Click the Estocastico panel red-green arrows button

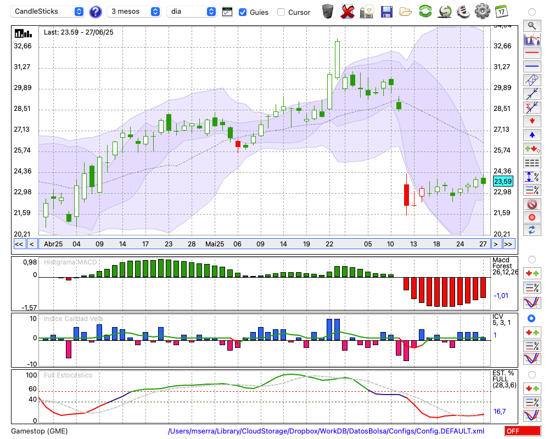pos(532,388)
